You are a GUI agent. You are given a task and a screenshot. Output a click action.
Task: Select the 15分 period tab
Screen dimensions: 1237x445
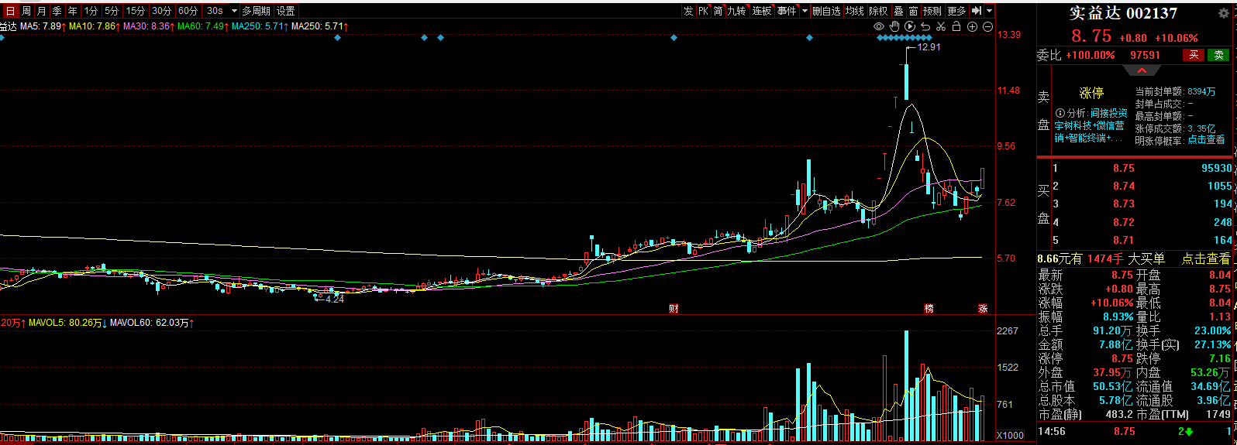click(x=136, y=11)
